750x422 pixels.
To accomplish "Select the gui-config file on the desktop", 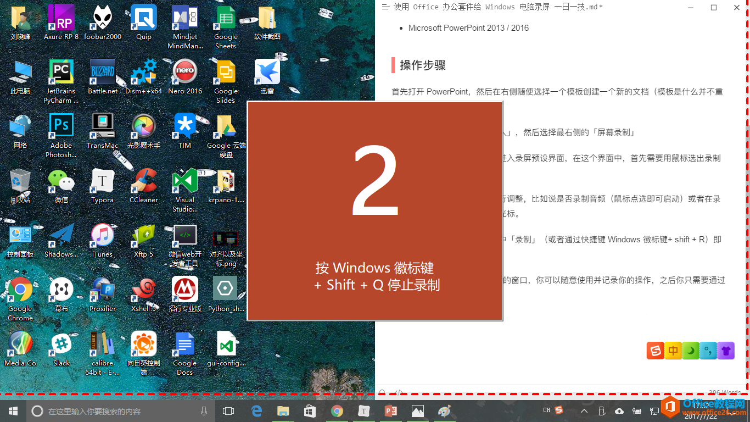I will pyautogui.click(x=226, y=349).
